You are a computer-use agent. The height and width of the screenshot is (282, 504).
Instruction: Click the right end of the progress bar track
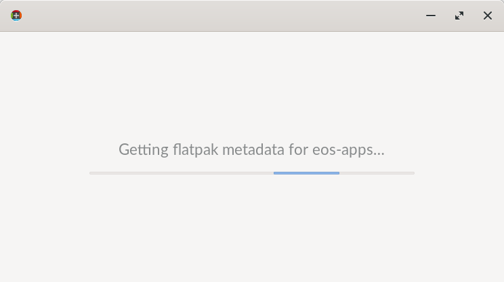click(x=413, y=173)
